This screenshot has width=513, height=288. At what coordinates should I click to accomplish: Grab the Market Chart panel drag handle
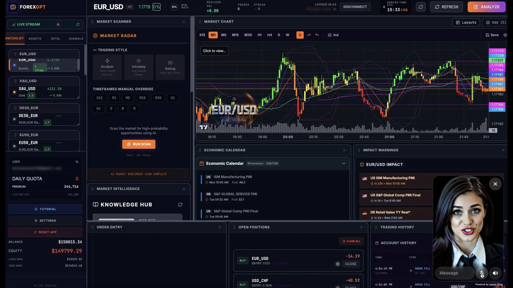[200, 22]
